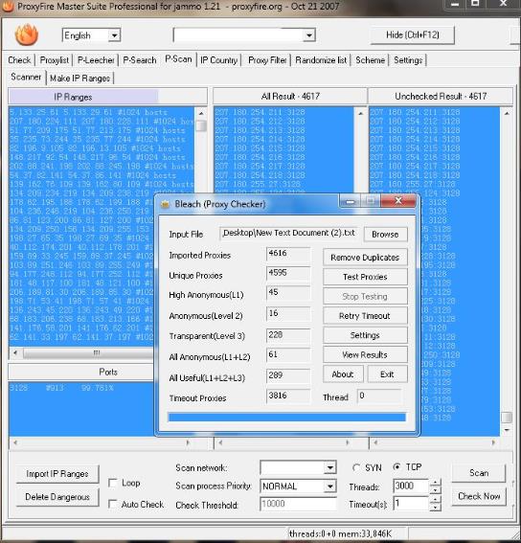Click Test Proxies button
Viewport: 521px width, 543px height.
click(365, 277)
